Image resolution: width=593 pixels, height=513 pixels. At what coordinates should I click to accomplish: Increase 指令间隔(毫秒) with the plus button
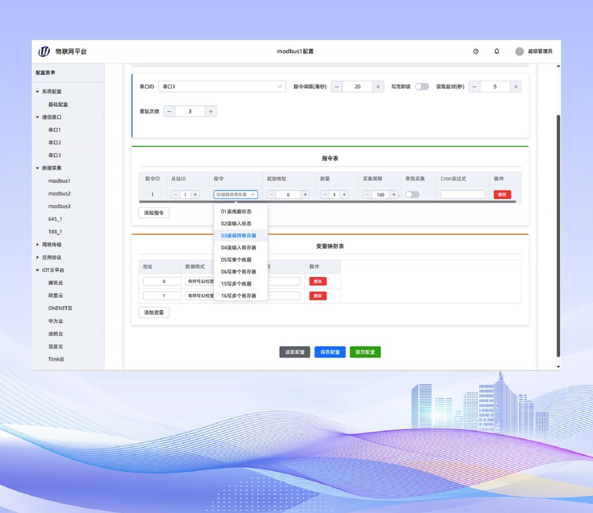point(378,87)
